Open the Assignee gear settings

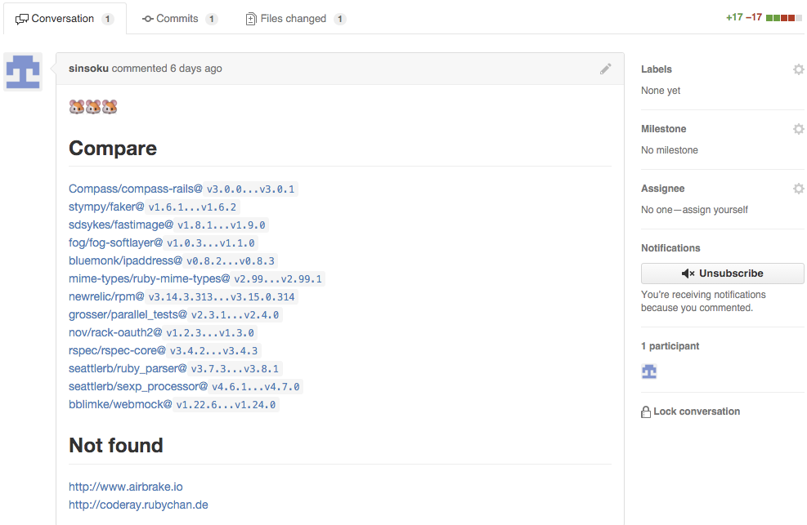click(x=798, y=189)
